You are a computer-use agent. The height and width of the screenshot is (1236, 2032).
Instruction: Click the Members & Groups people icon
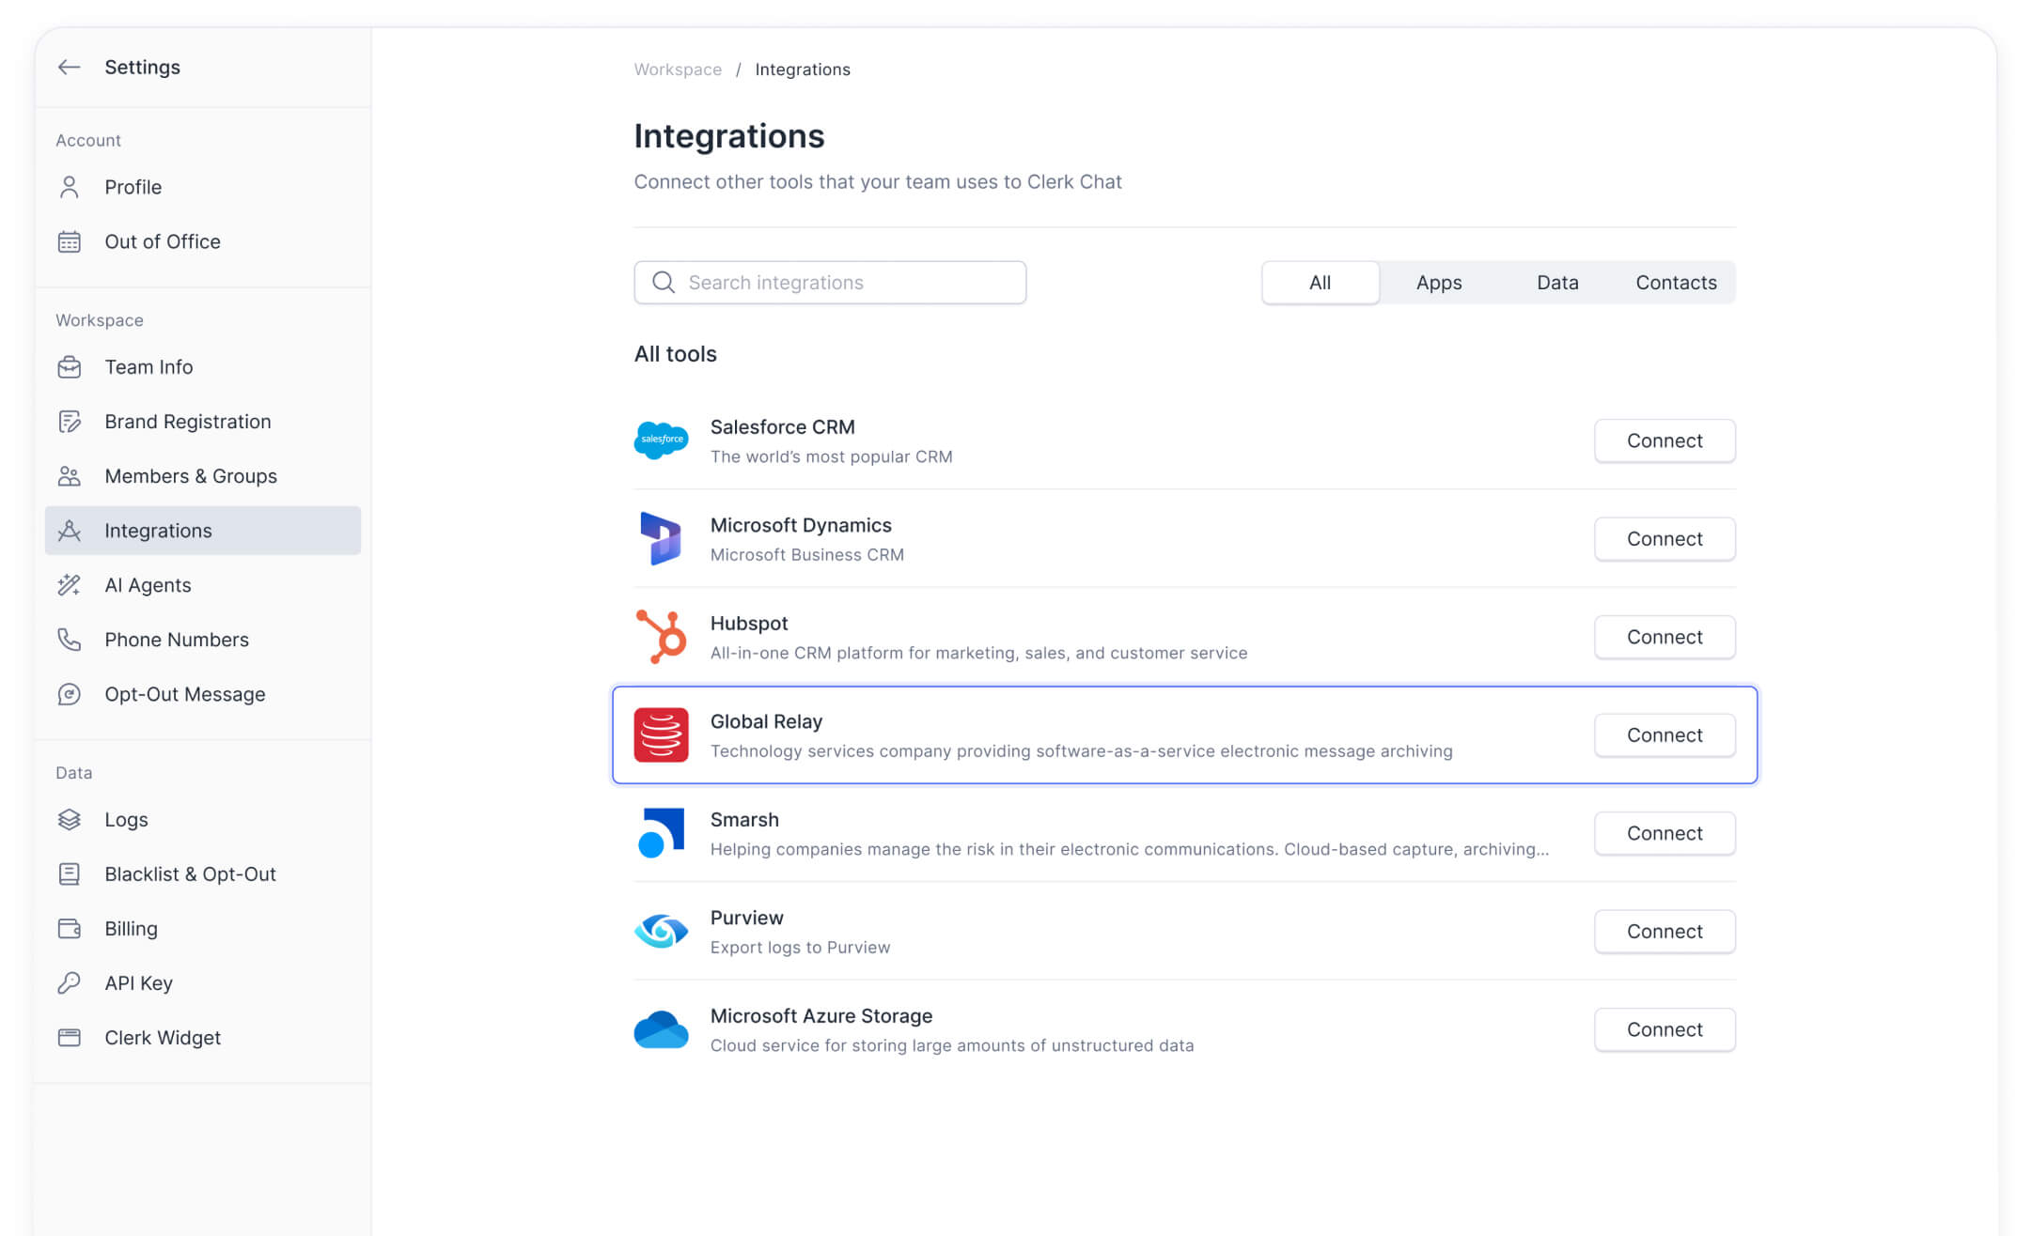coord(69,476)
